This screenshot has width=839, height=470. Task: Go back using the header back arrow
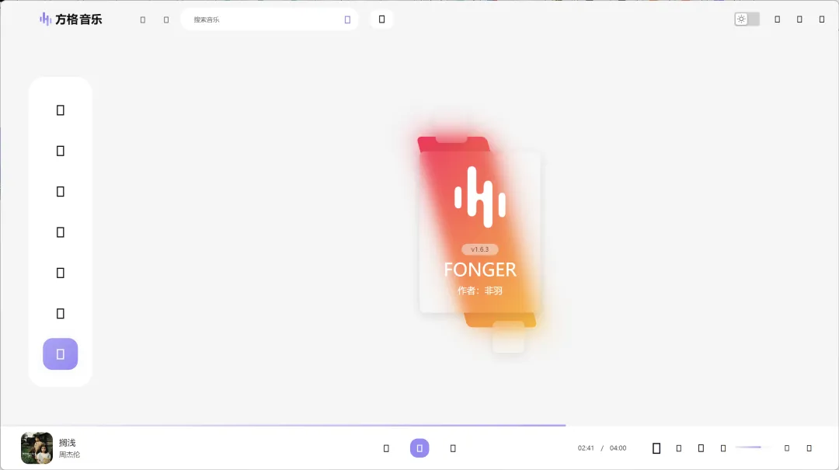pos(143,20)
